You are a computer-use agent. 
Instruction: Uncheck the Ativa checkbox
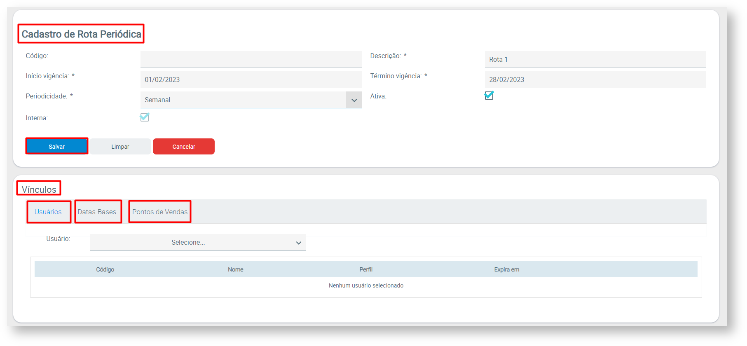coord(489,96)
